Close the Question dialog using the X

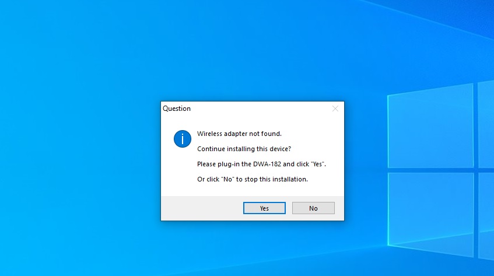pos(335,109)
